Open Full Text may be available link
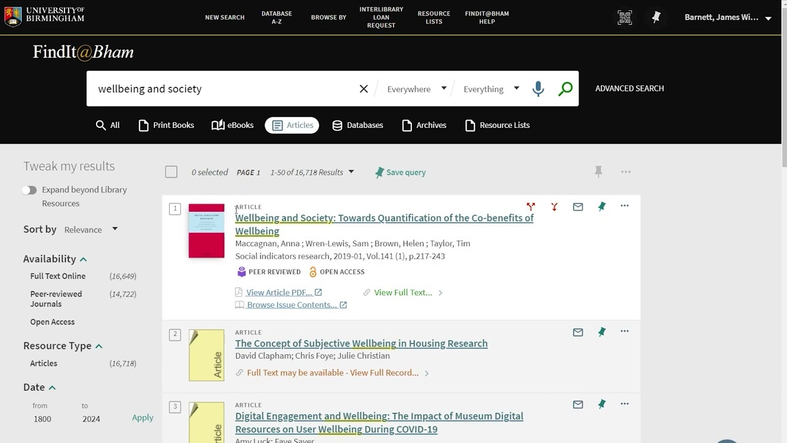Viewport: 787px width, 443px height. pos(333,373)
